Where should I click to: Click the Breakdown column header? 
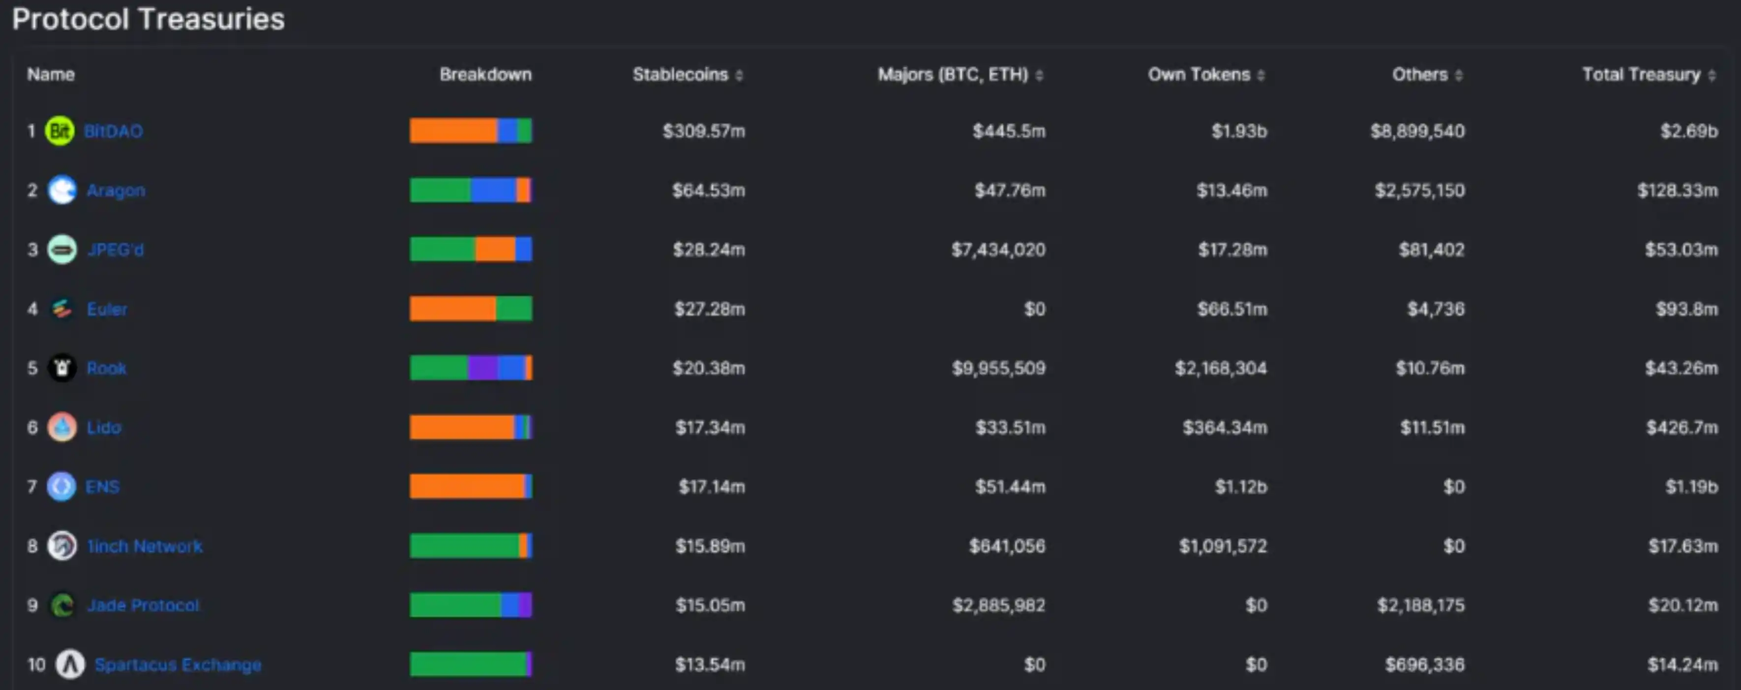[485, 74]
